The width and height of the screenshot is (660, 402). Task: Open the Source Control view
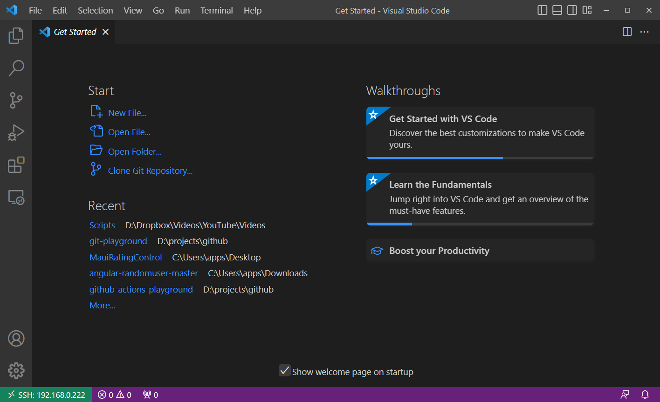[16, 100]
